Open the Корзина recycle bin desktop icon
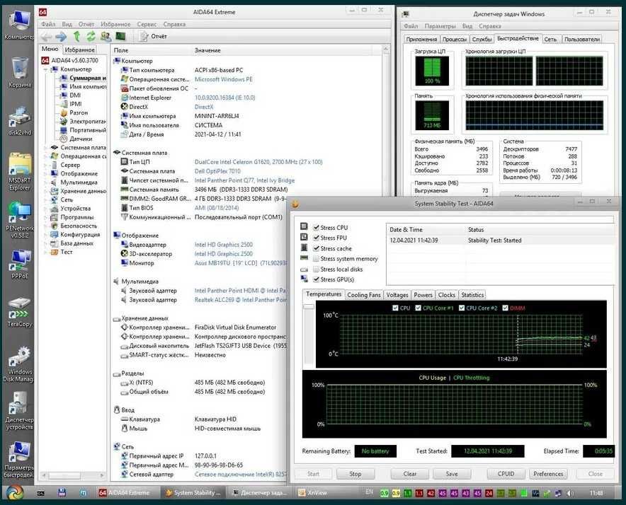Image resolution: width=626 pixels, height=505 pixels. tap(19, 73)
